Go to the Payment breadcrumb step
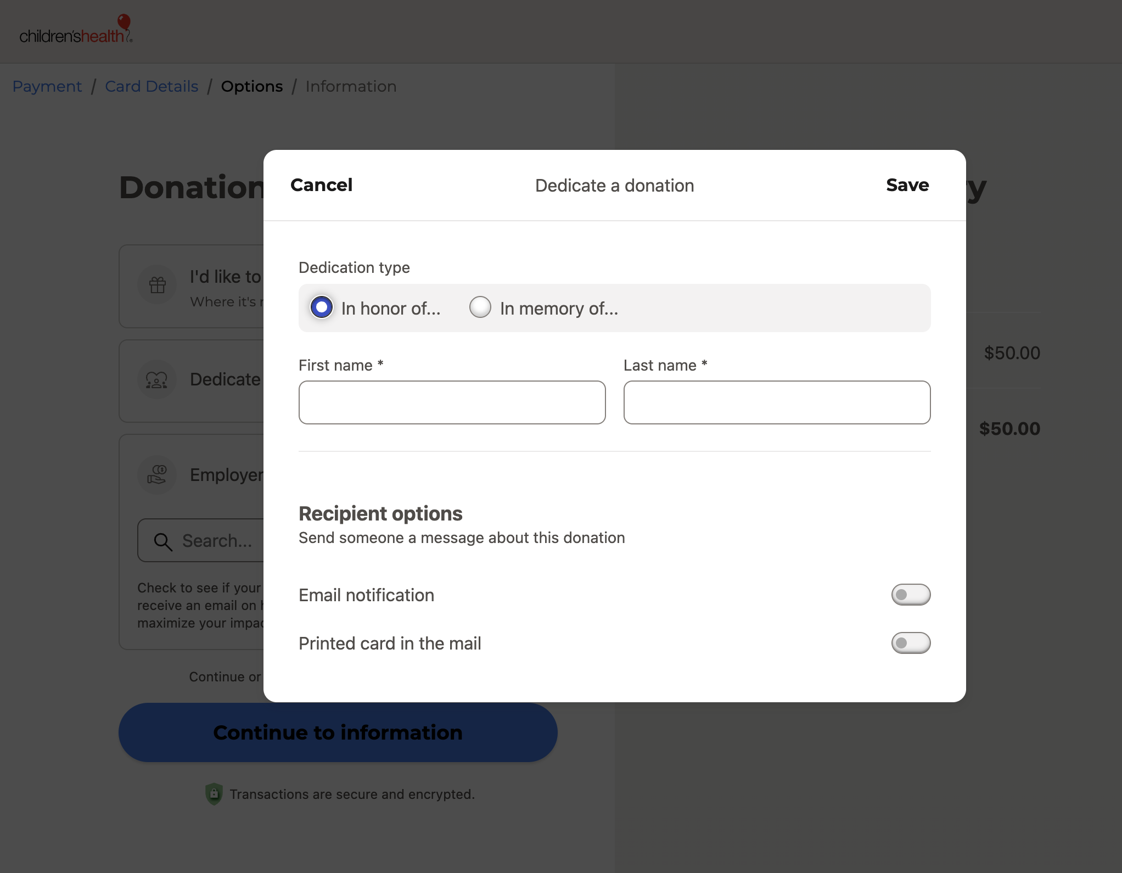 coord(47,86)
